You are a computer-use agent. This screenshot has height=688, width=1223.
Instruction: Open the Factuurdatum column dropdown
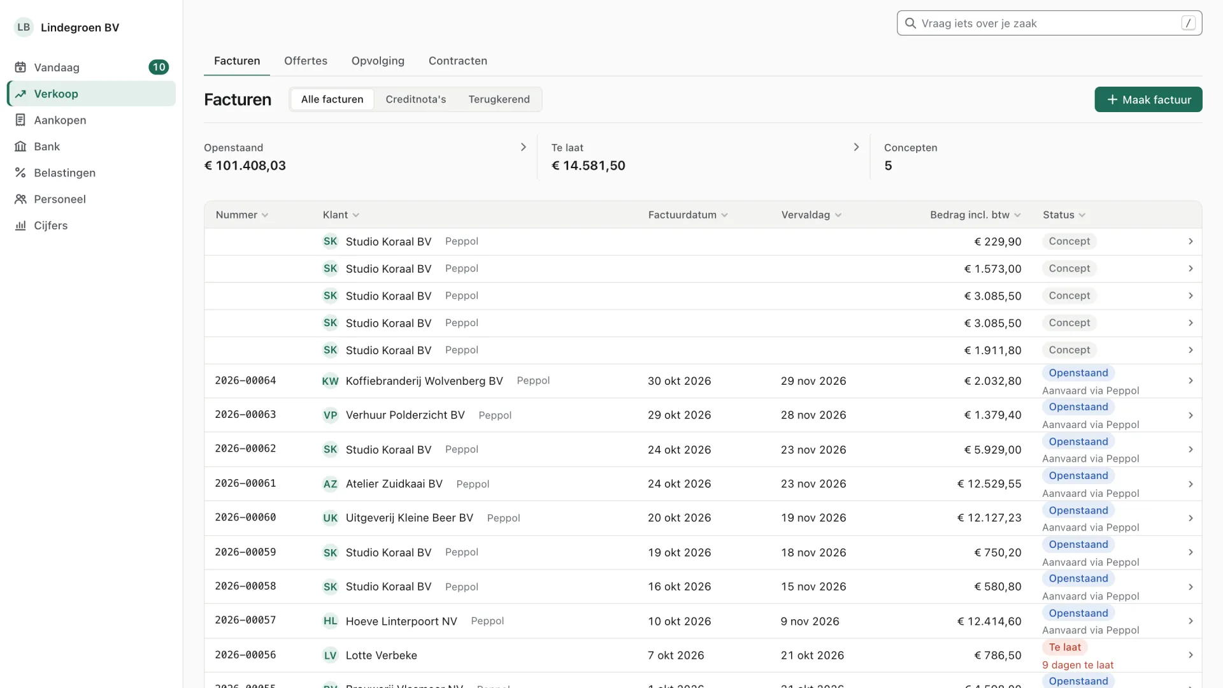tap(688, 215)
